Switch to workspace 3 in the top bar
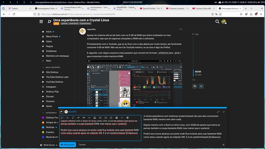Screen dimensions: 265x149 click(x=17, y=2)
